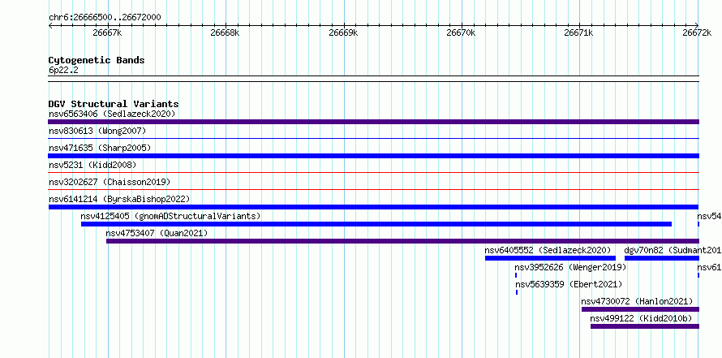Select the nsv471635 thick blue bar
The width and height of the screenshot is (722, 358).
(373, 156)
